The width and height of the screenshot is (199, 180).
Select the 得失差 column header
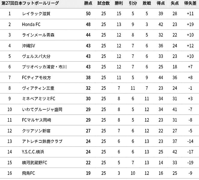[x=190, y=4]
